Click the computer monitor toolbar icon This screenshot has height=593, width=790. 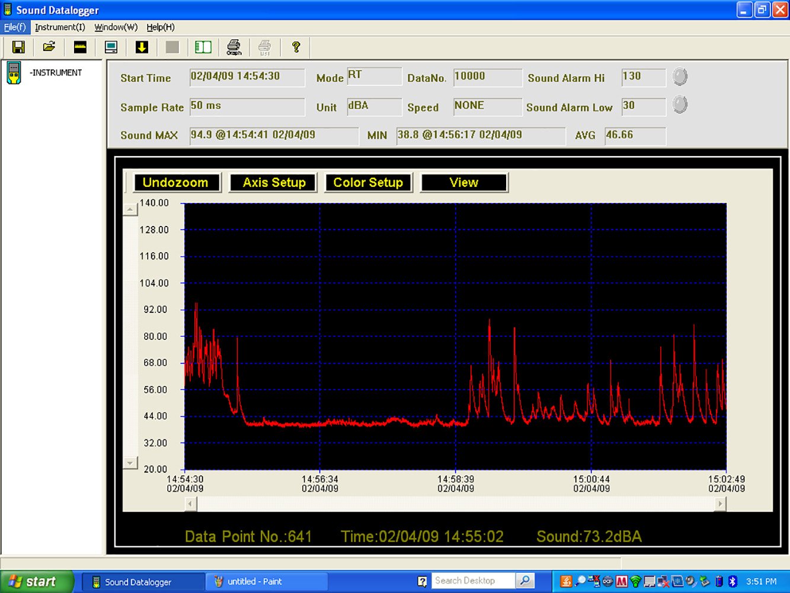click(x=111, y=47)
